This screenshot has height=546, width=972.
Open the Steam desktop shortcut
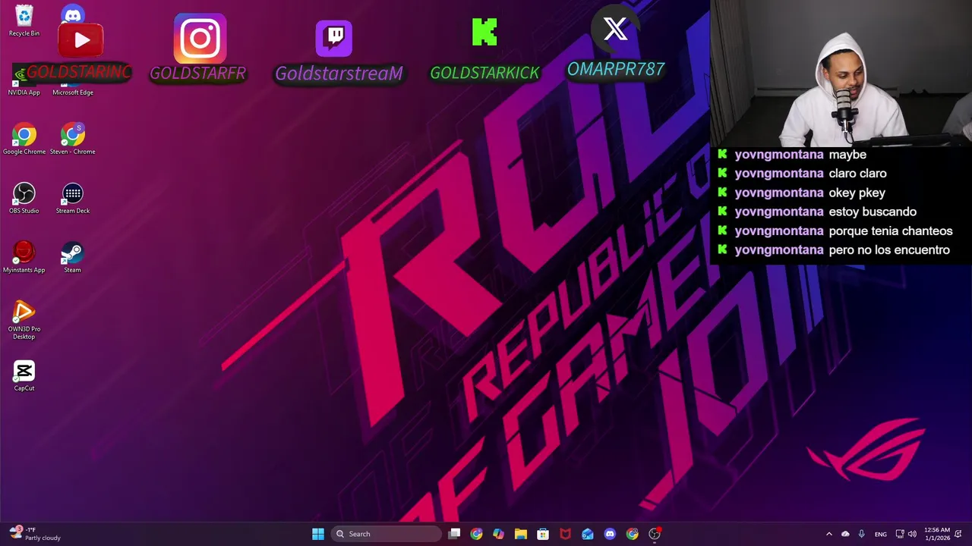pos(73,257)
